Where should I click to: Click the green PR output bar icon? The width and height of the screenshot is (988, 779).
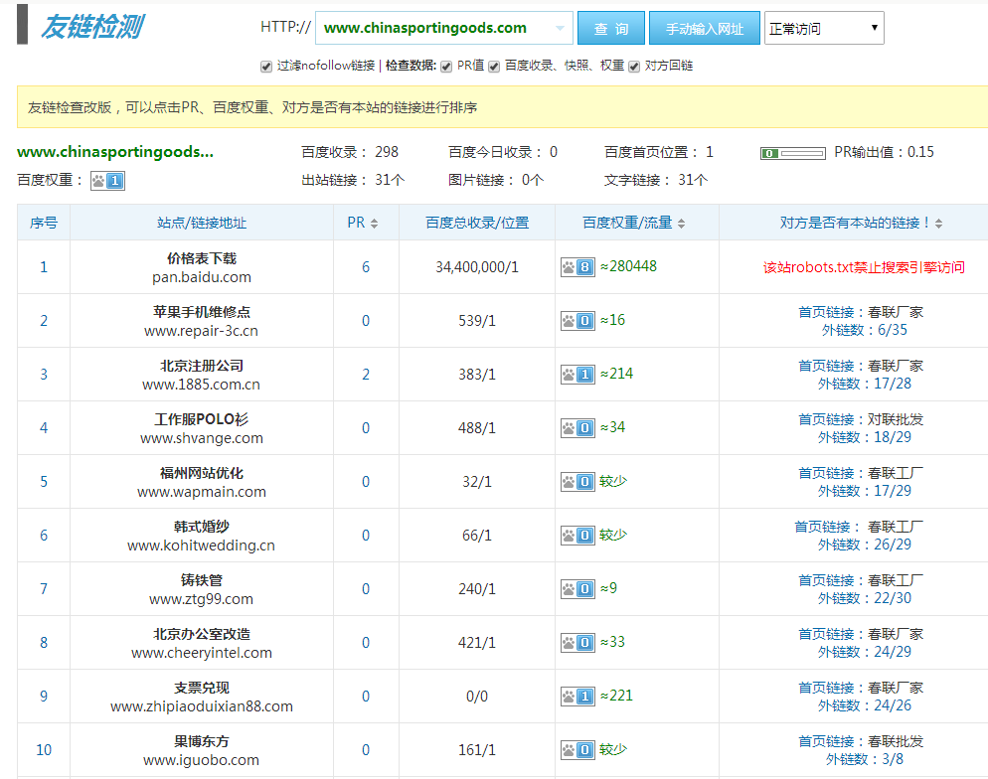coord(792,154)
